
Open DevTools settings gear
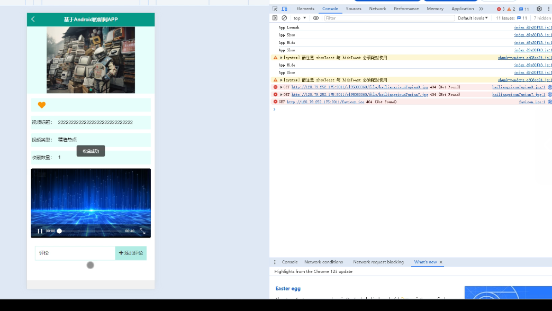coord(539,9)
